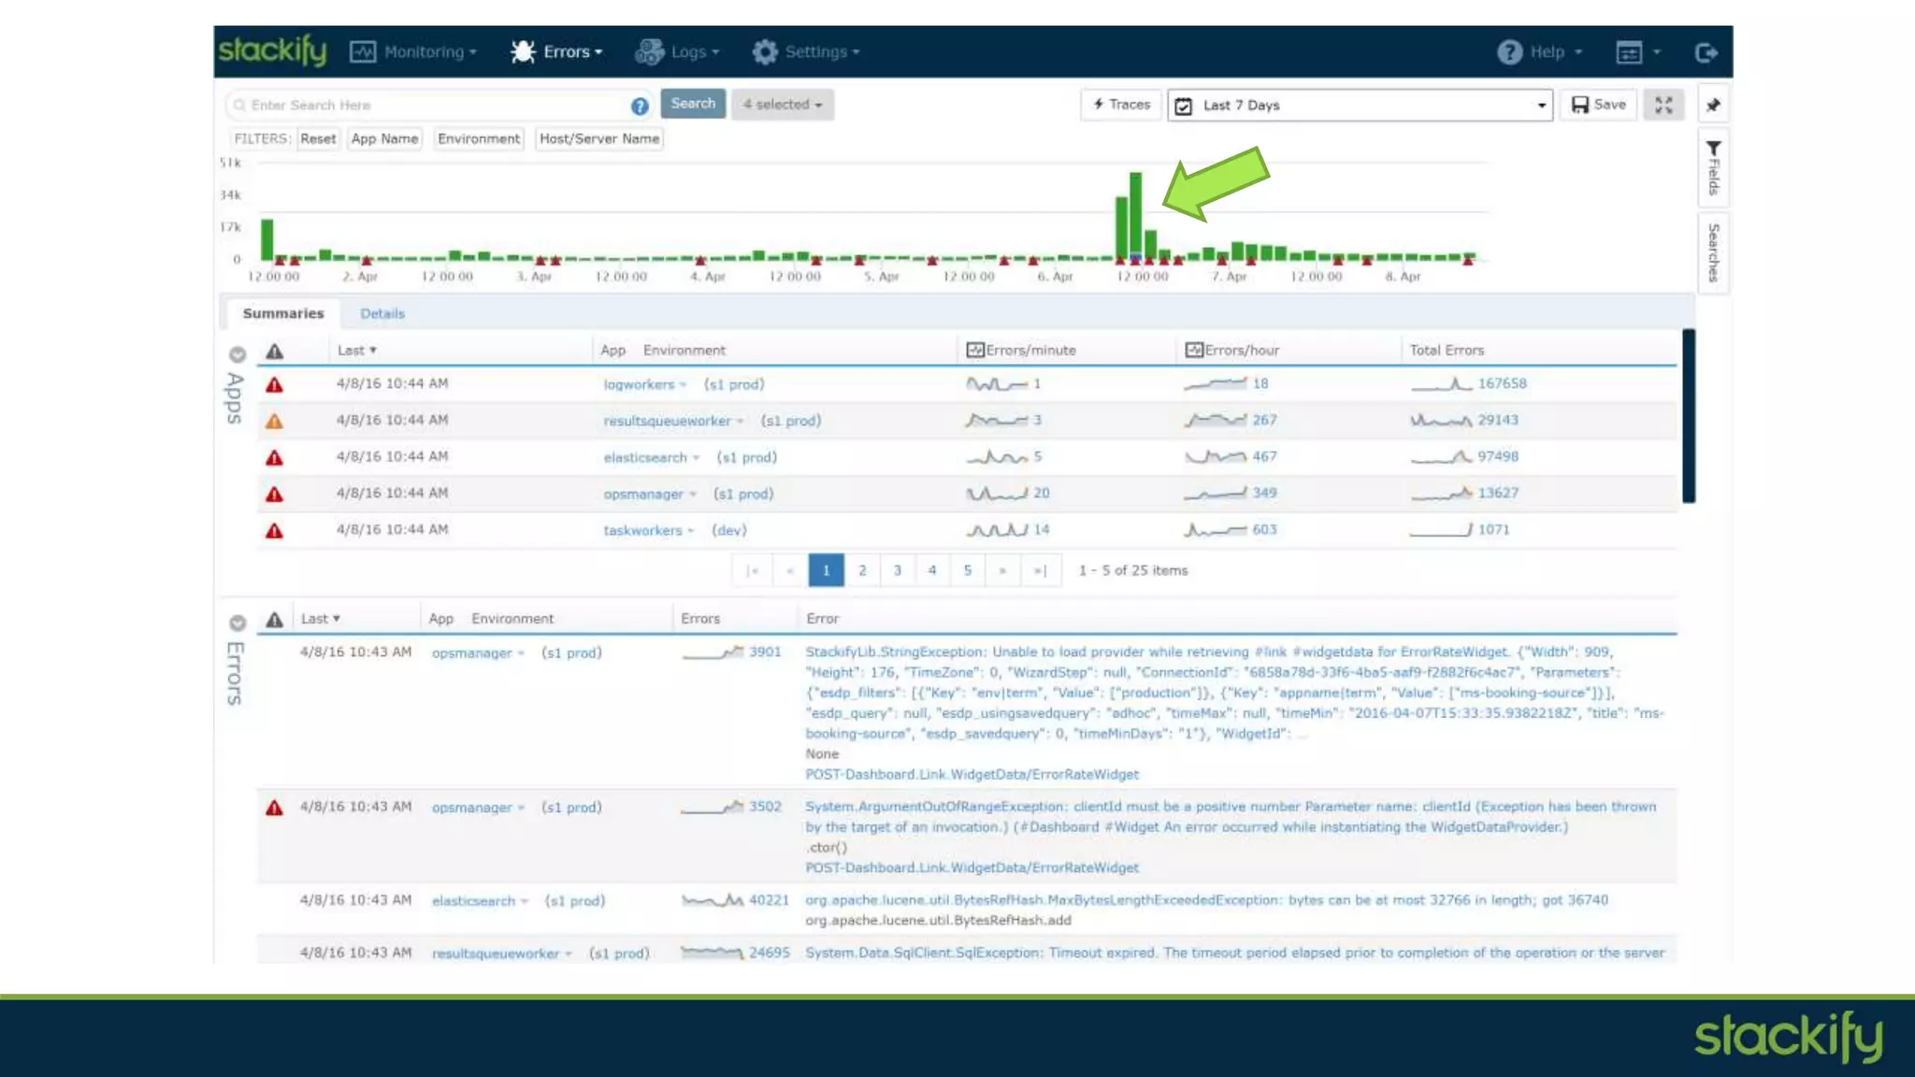
Task: Click the blue Search button
Action: [x=693, y=104]
